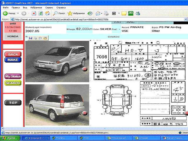This screenshot has height=141, width=188.
Task: Click the address bar URL field
Action: point(99,19)
